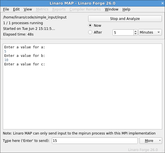Open the File menu
The image size is (165, 153).
[6, 9]
